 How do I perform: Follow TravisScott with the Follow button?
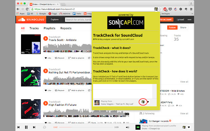(172, 28)
